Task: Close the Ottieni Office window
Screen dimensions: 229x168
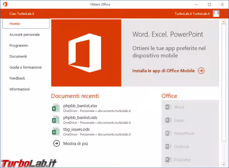Action: 222,5
